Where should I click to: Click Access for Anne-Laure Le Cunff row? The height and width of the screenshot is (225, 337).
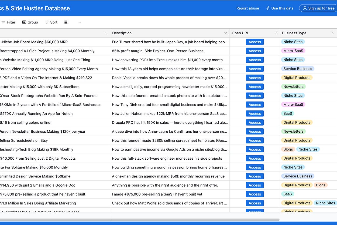pyautogui.click(x=255, y=131)
